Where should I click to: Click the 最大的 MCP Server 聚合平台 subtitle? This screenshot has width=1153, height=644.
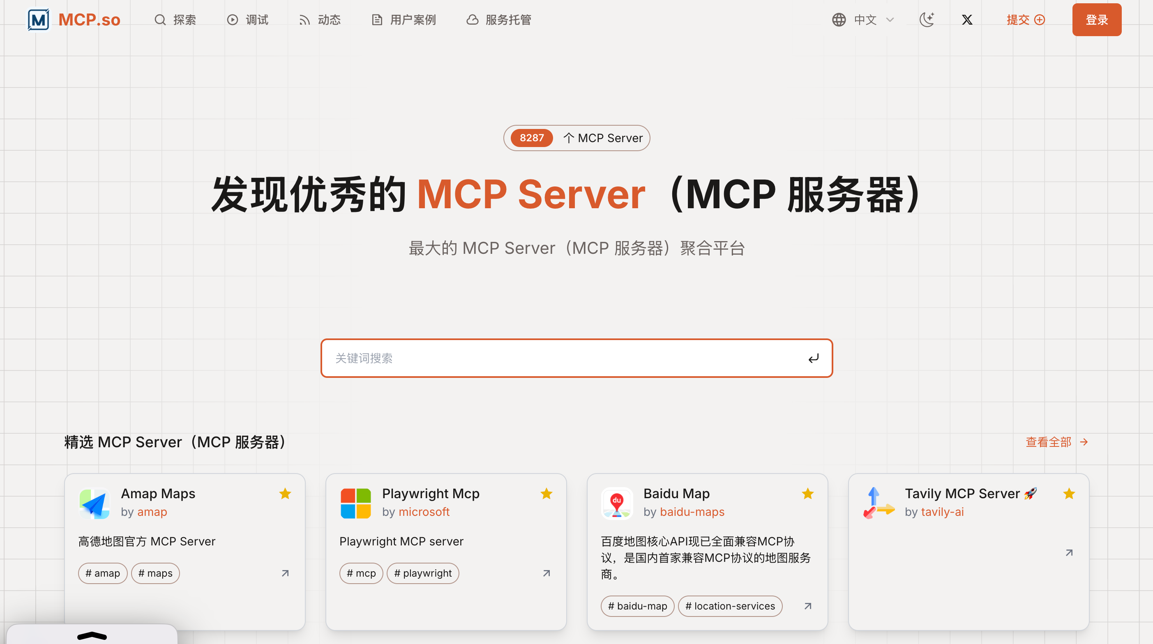pos(576,248)
